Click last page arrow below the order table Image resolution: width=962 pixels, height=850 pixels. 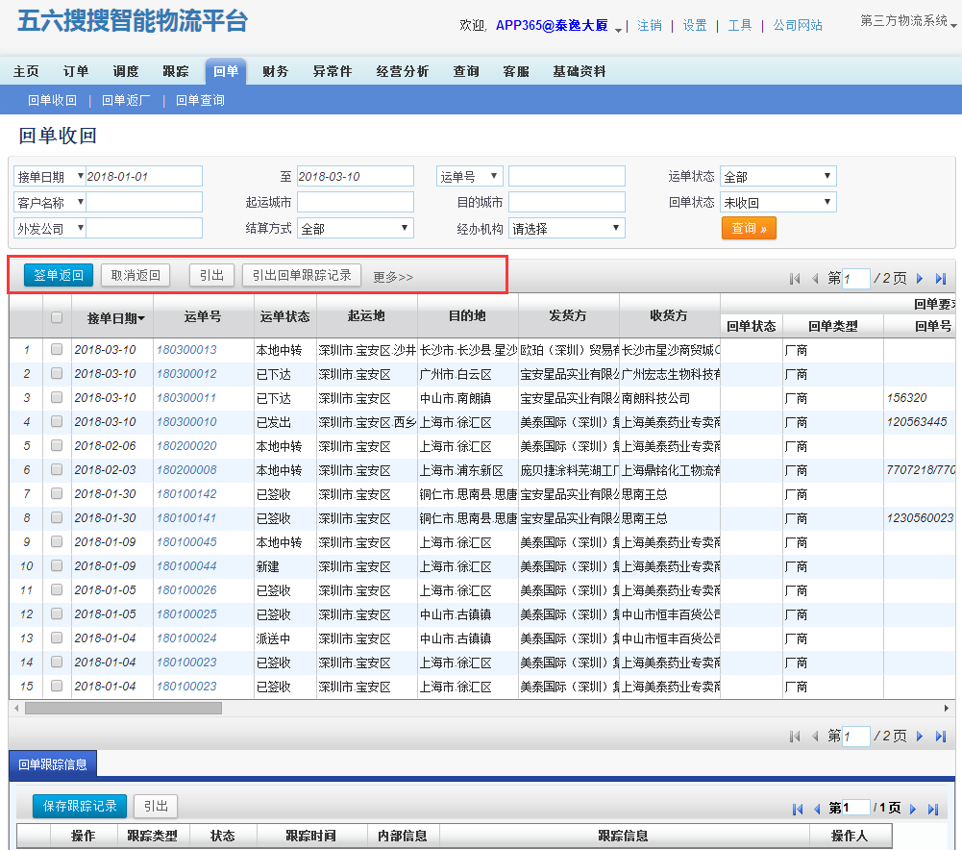click(x=940, y=737)
